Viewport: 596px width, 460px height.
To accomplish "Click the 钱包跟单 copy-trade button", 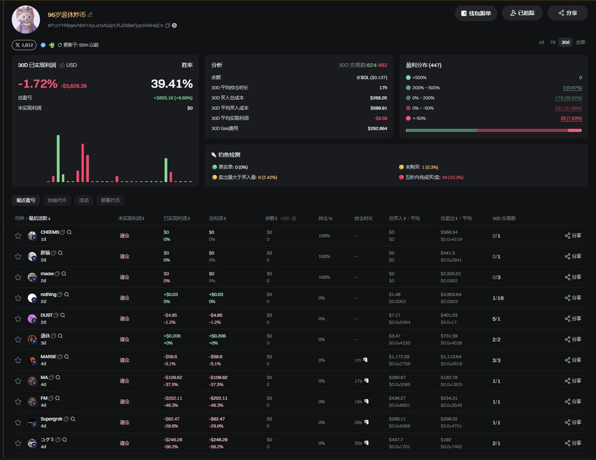I will 476,13.
